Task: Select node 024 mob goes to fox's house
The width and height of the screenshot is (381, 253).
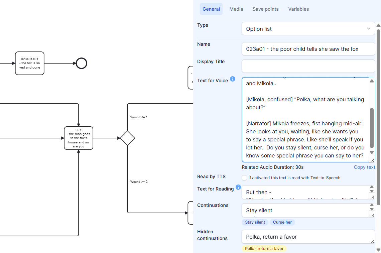Action: pos(79,138)
